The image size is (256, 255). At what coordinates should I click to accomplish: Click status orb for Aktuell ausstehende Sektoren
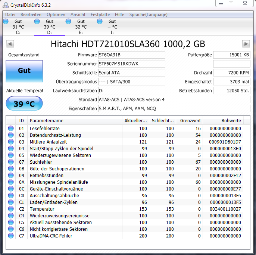(11, 222)
